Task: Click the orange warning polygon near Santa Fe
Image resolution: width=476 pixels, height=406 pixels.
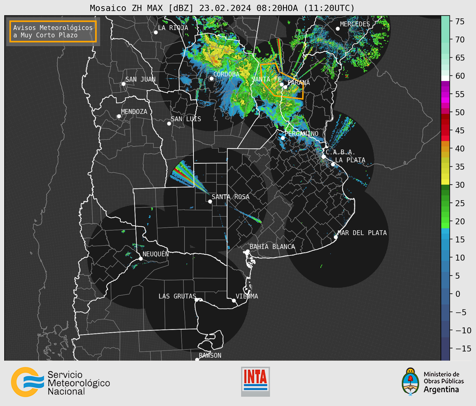Action: pos(282,81)
